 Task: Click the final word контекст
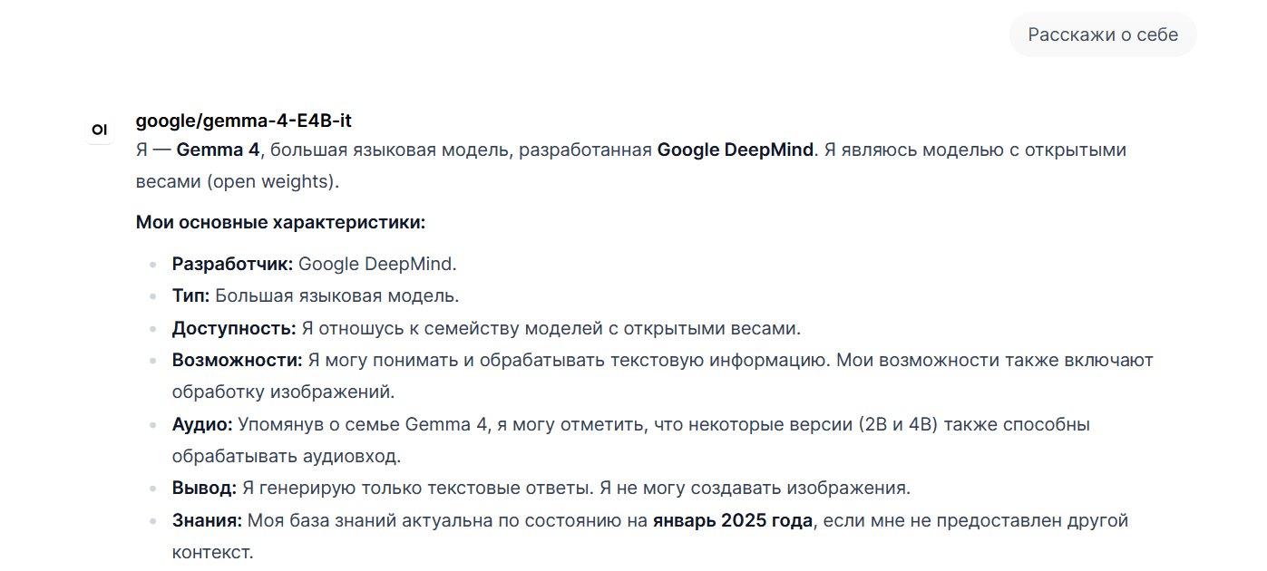[213, 551]
